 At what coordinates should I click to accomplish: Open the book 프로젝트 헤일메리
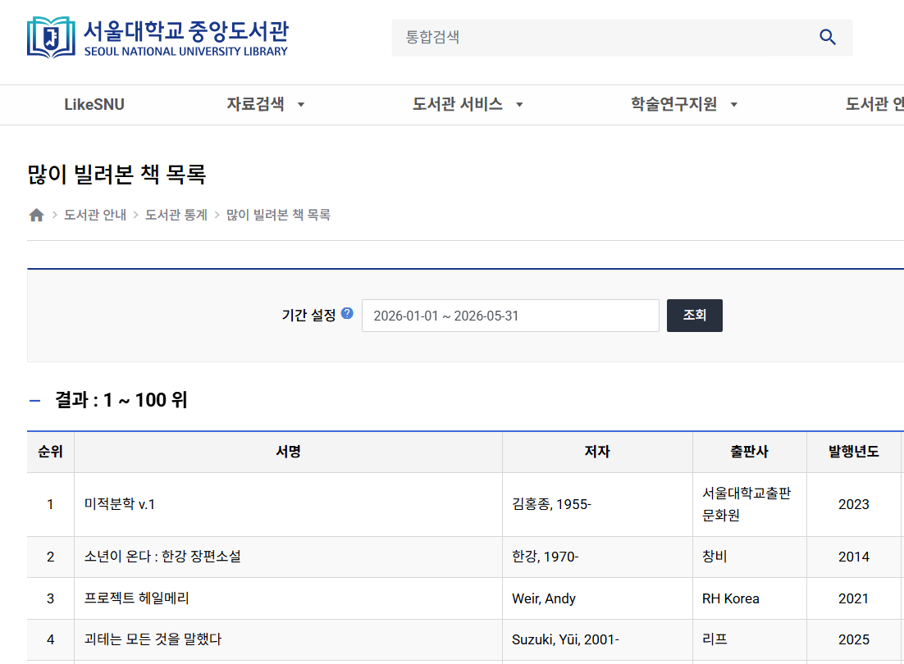click(x=137, y=598)
